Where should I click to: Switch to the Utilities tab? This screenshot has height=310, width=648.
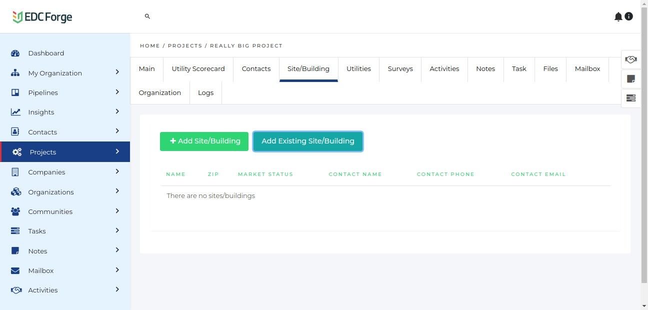(x=358, y=69)
